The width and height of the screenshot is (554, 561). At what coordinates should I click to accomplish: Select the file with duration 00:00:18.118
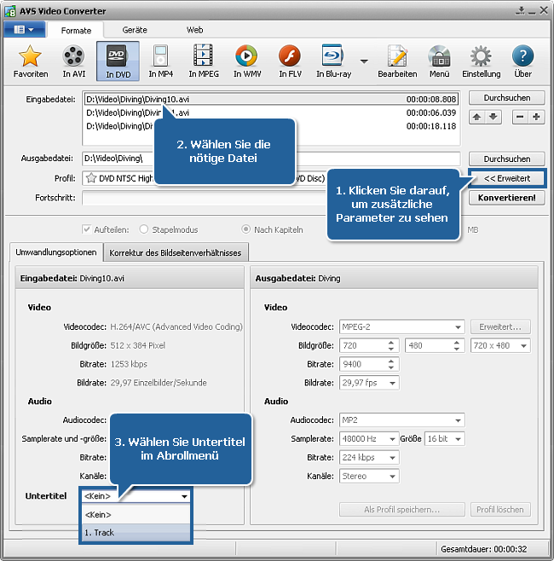(271, 126)
